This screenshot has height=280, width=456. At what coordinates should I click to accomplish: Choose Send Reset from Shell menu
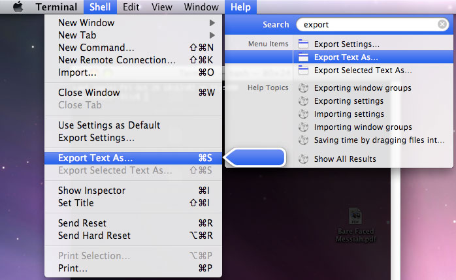click(x=133, y=223)
